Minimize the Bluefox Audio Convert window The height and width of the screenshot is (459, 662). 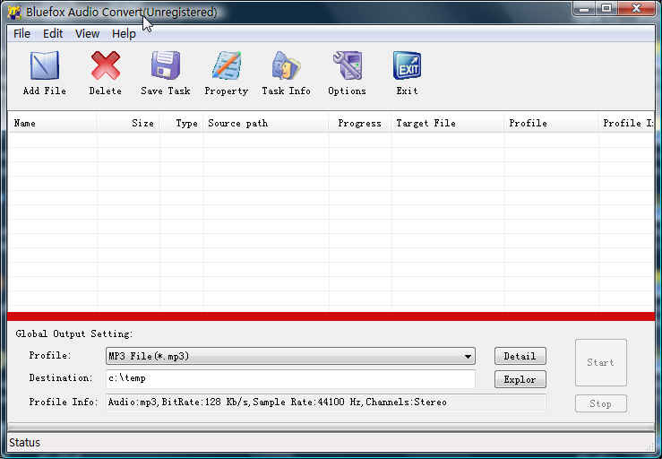point(584,8)
